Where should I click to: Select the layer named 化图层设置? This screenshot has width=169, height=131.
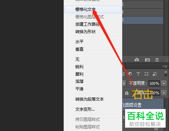[143, 105]
